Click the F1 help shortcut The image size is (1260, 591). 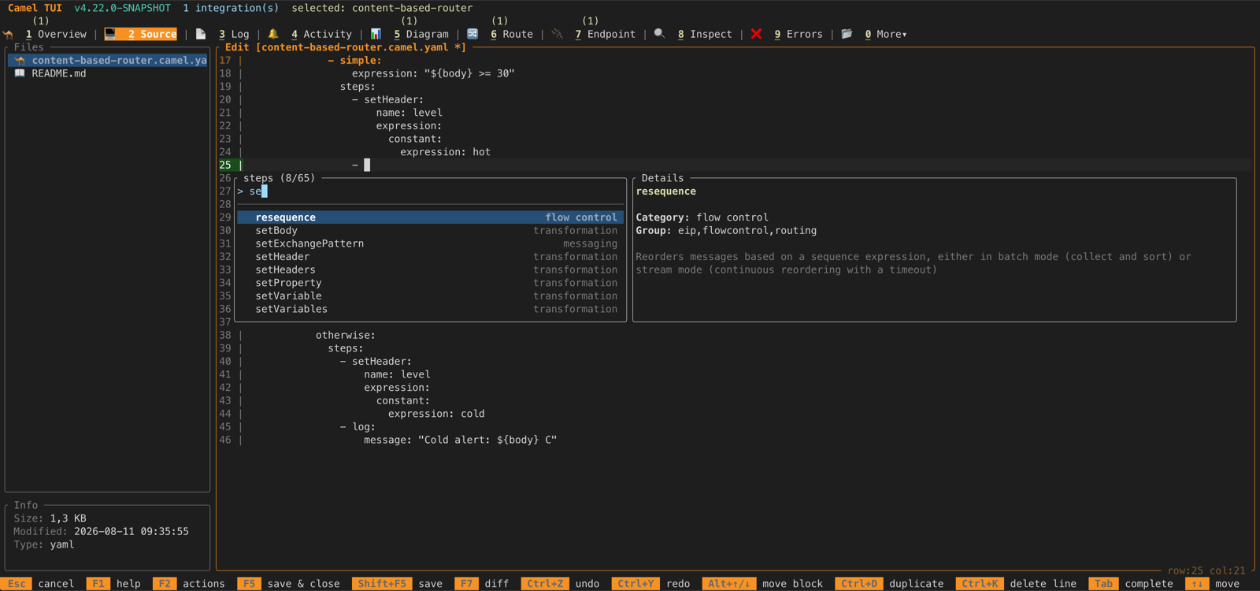[x=113, y=584]
